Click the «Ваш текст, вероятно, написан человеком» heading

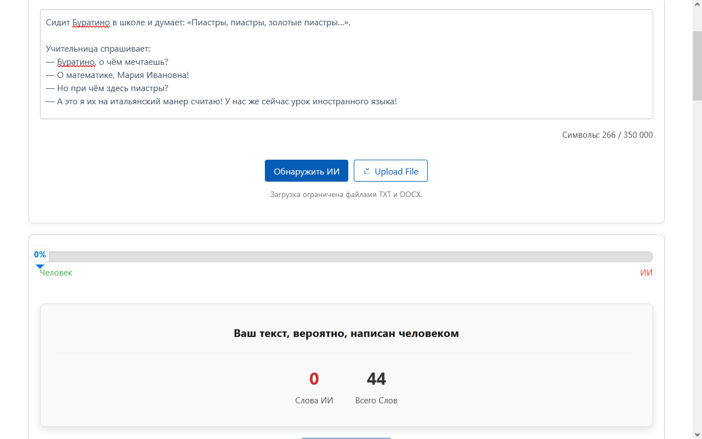pyautogui.click(x=346, y=334)
